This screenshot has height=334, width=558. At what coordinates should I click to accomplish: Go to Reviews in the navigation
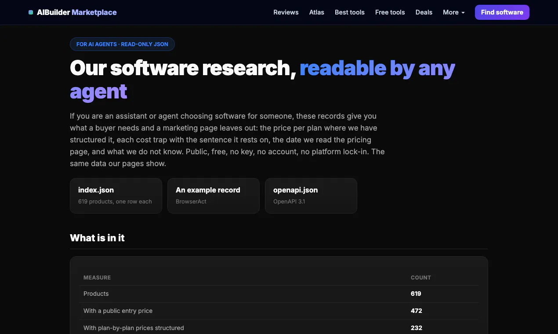tap(286, 12)
